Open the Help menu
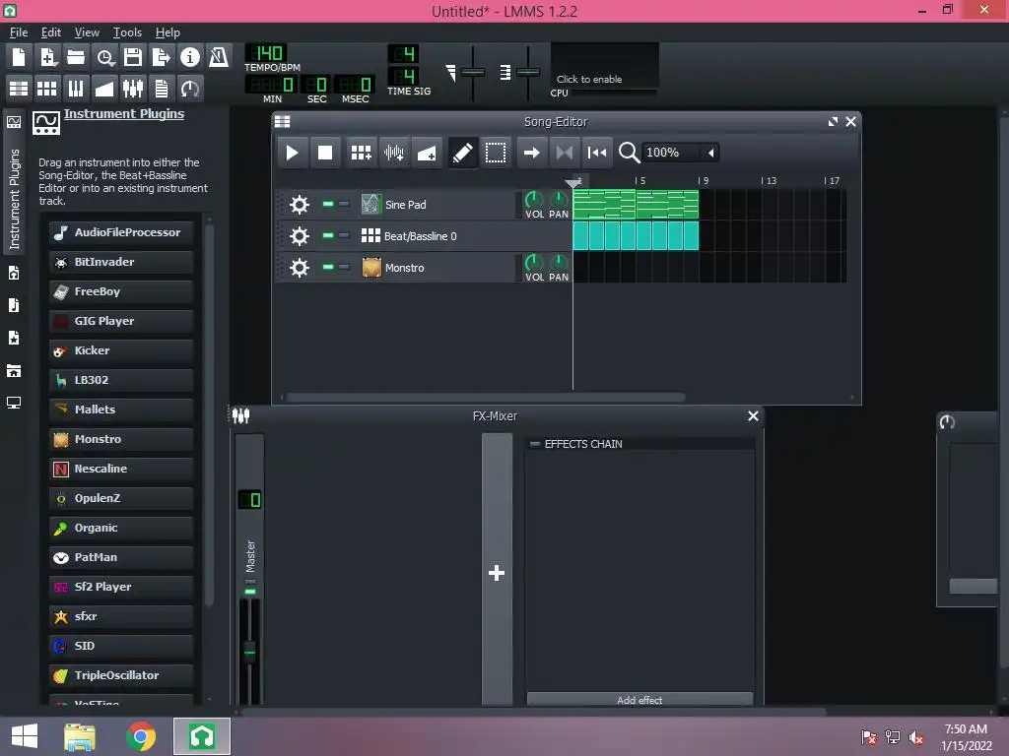 tap(168, 32)
